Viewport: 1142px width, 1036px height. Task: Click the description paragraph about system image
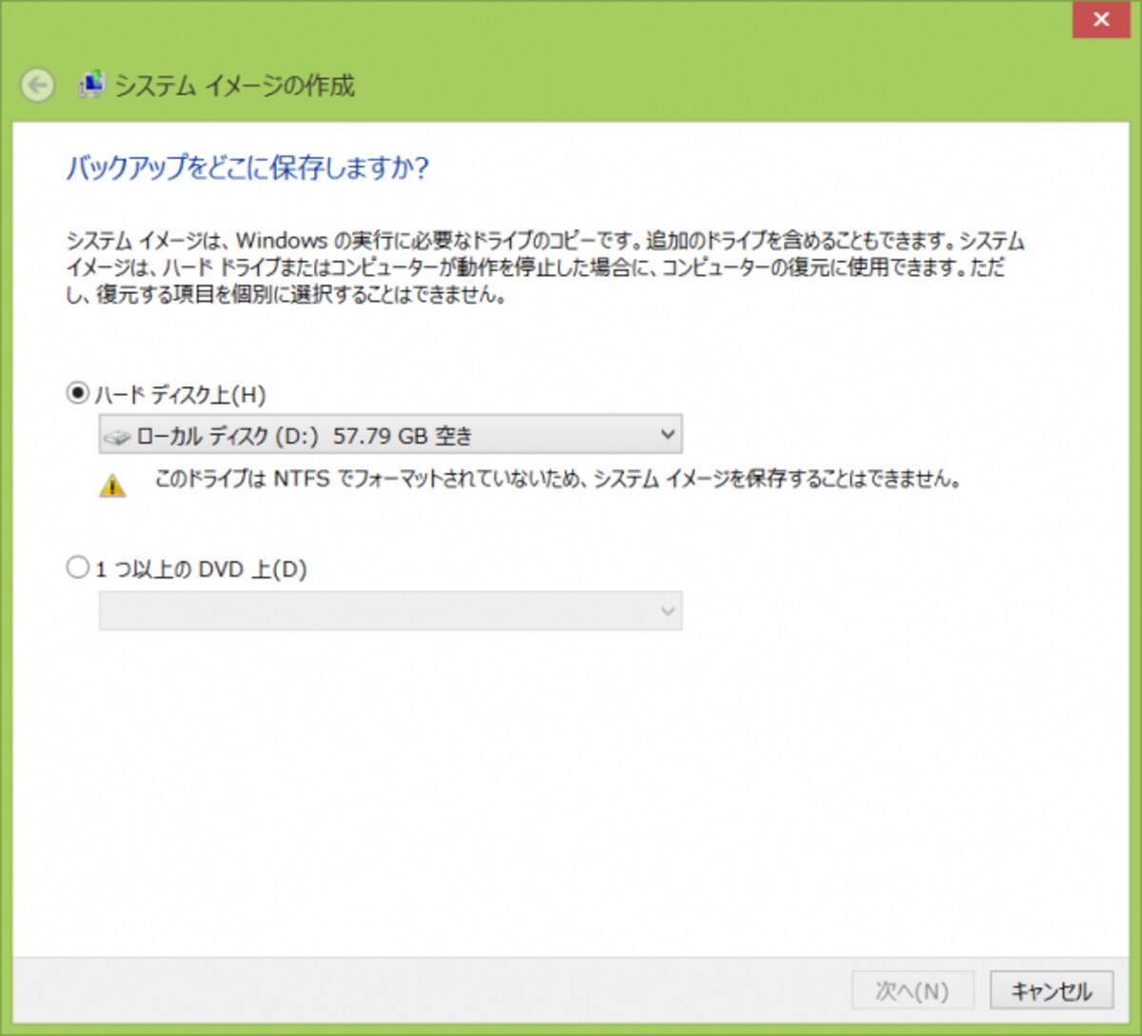pyautogui.click(x=545, y=267)
